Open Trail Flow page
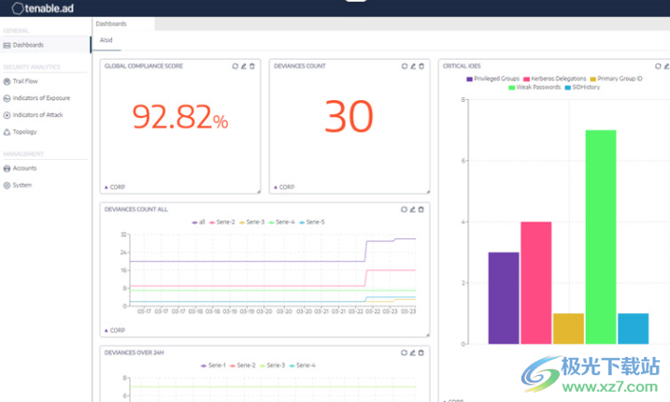The width and height of the screenshot is (670, 402). pos(25,81)
